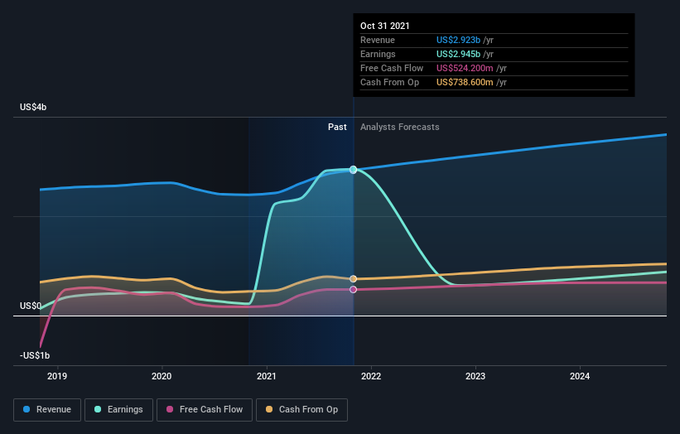Click the orange Cash From Op data point marker
The width and height of the screenshot is (680, 434).
point(354,279)
